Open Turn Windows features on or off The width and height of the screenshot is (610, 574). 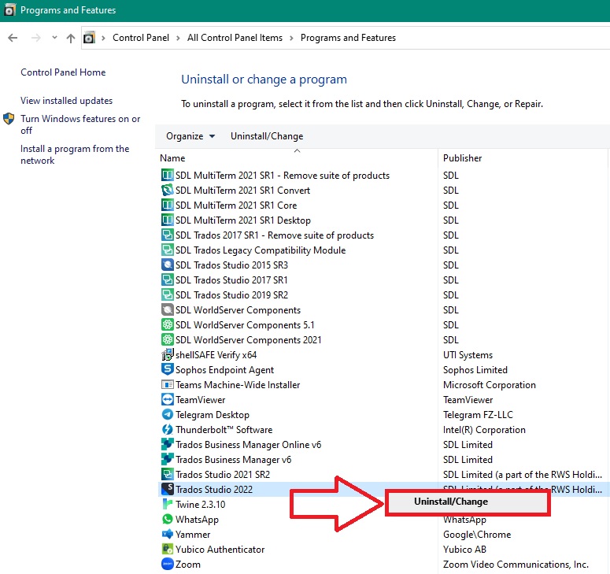coord(80,124)
